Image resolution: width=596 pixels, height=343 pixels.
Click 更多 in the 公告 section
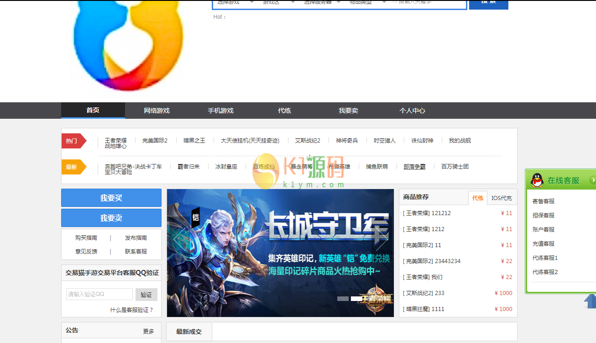(x=148, y=331)
